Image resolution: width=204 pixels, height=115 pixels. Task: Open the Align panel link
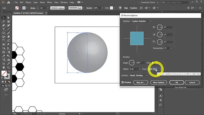(126, 8)
